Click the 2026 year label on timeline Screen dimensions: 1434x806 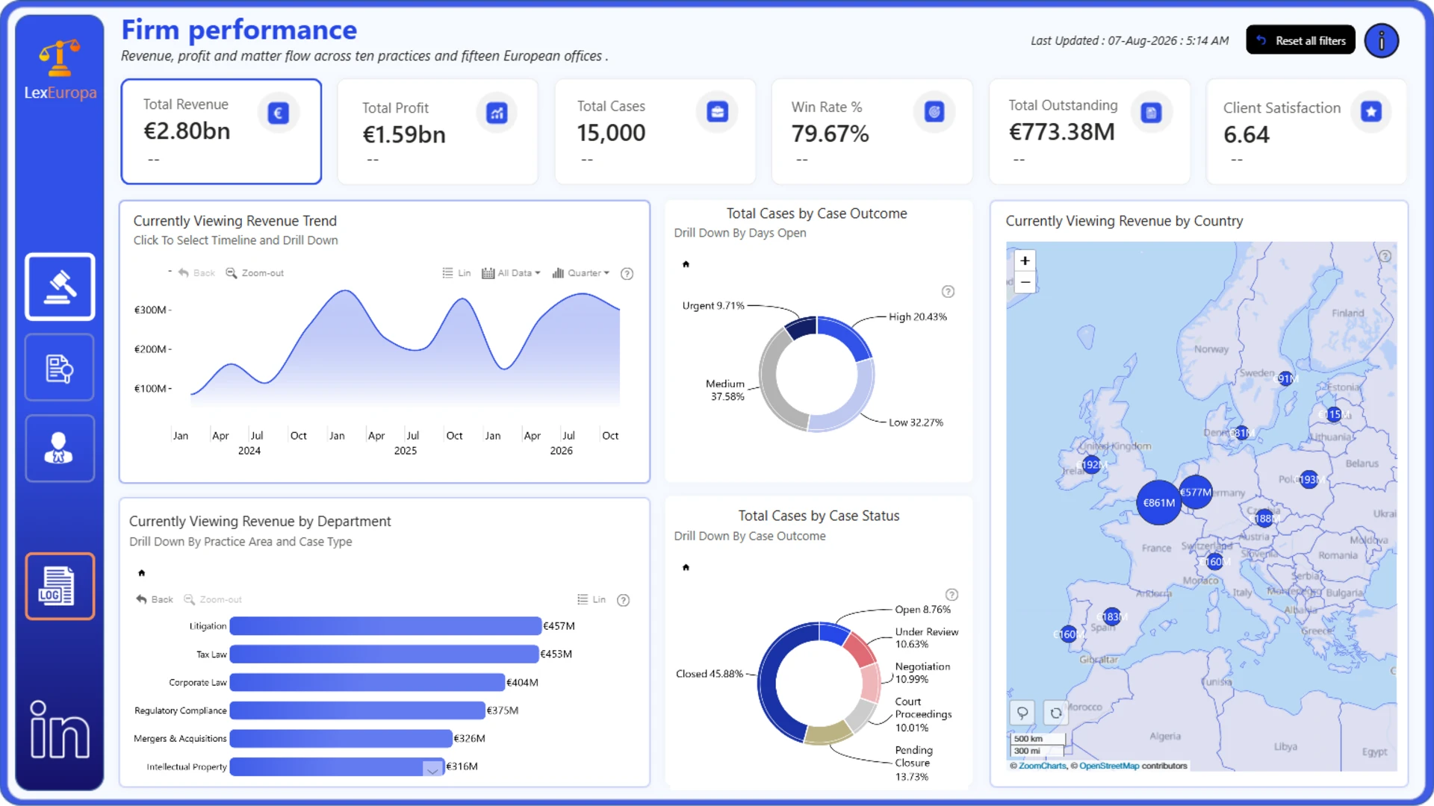(x=562, y=451)
